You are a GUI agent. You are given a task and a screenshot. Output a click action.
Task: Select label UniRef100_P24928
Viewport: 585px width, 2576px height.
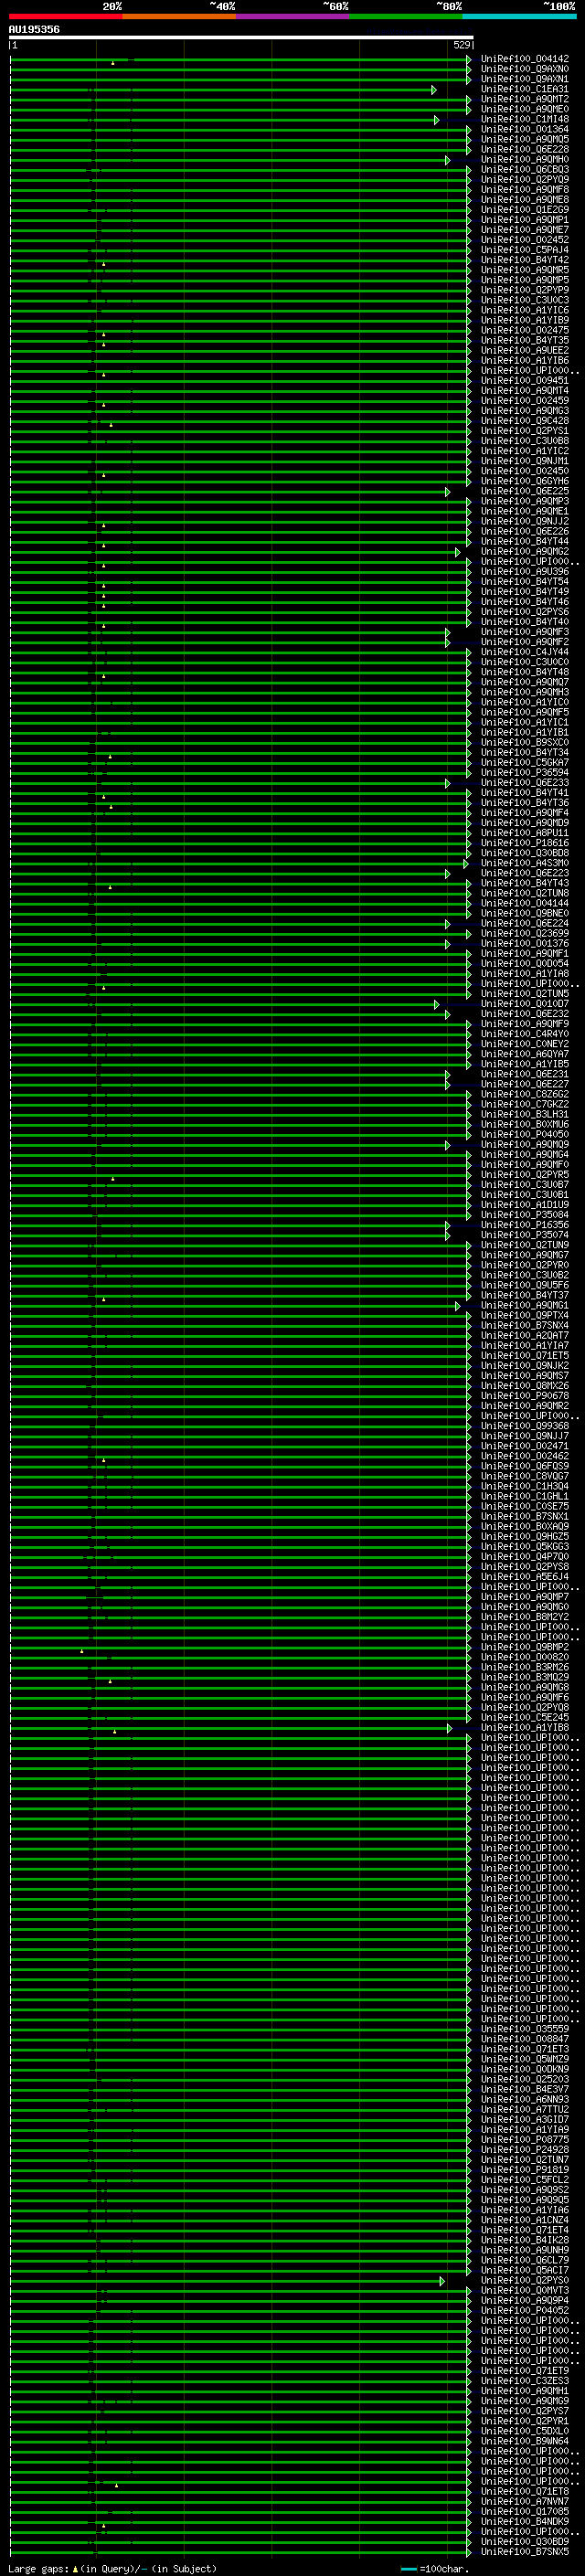coord(525,2149)
